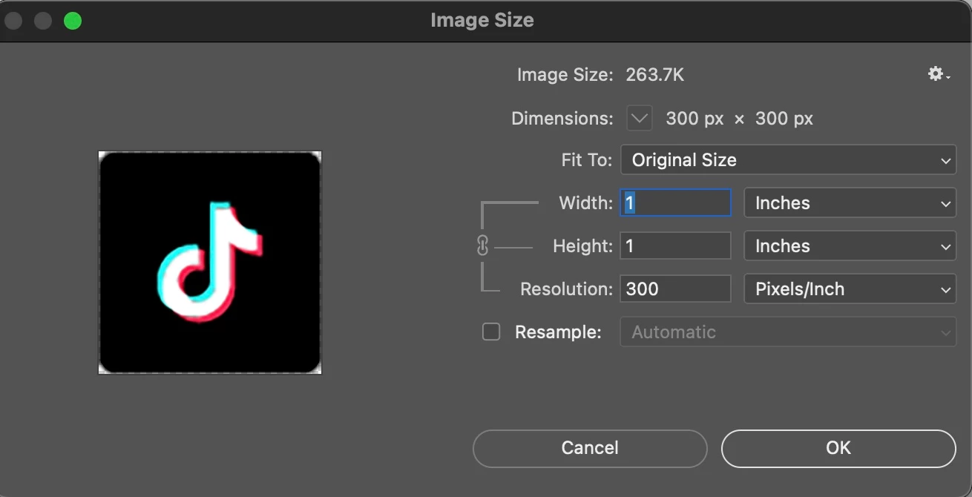Enable the Resample checkbox
The height and width of the screenshot is (497, 972).
coord(491,332)
